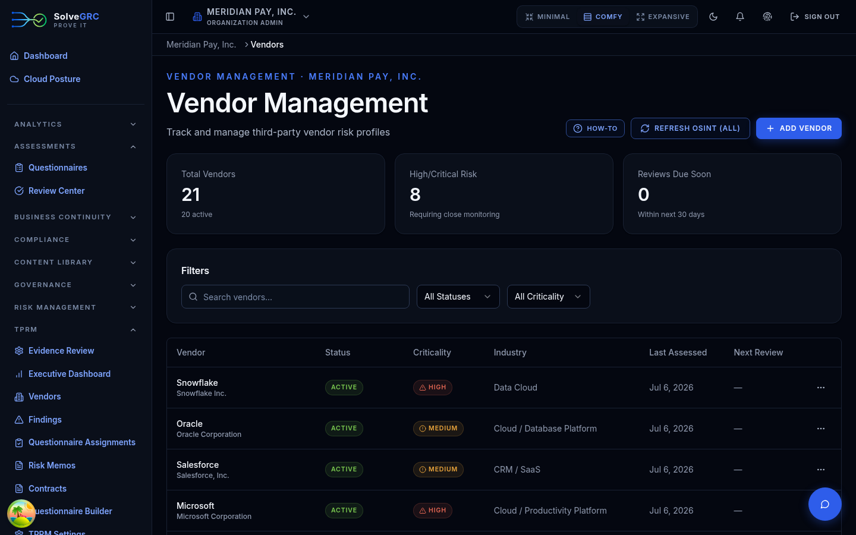
Task: Click the Executive Dashboard chart icon
Action: pyautogui.click(x=19, y=374)
